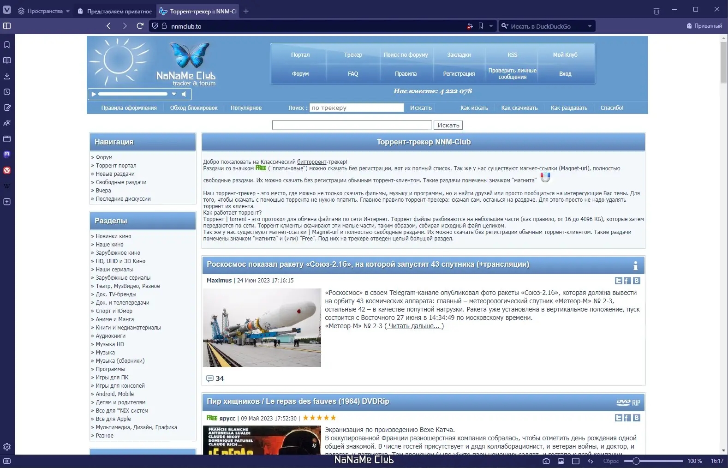Mute the site's radio player speaker
This screenshot has width=728, height=468.
[184, 94]
